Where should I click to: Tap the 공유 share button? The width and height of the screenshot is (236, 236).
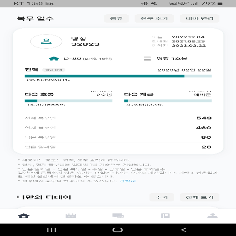pyautogui.click(x=116, y=18)
